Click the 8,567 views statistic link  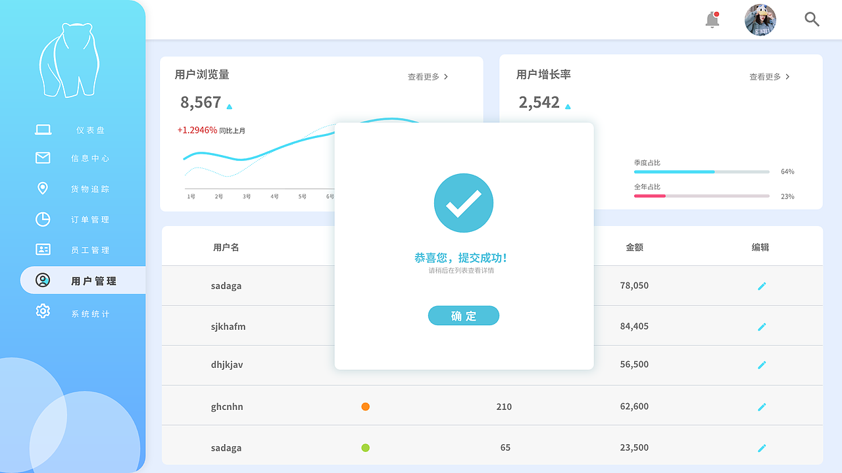[199, 103]
